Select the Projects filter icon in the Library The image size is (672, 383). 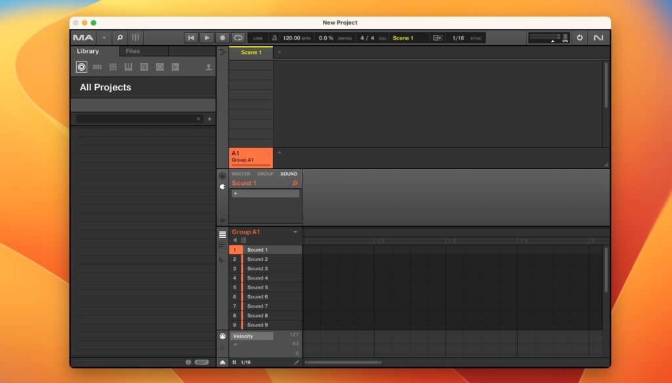[83, 66]
